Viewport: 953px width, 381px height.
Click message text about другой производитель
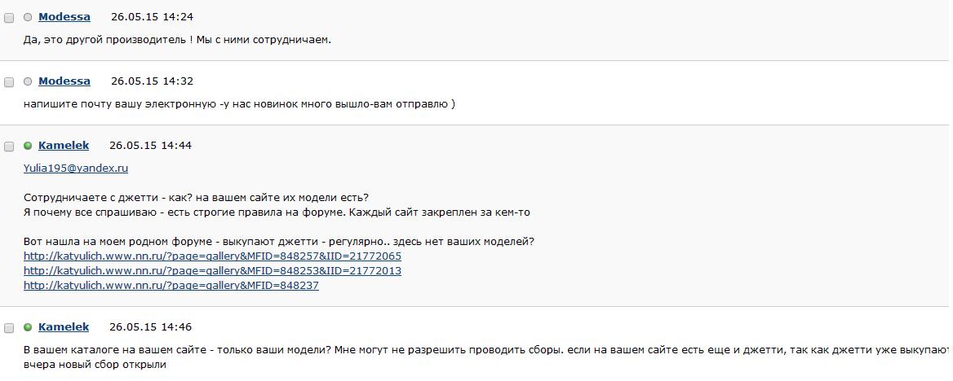pyautogui.click(x=178, y=40)
